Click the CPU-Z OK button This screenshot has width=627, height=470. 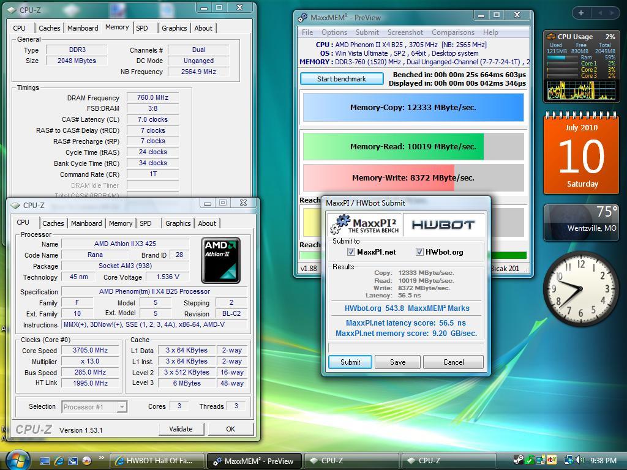point(231,429)
